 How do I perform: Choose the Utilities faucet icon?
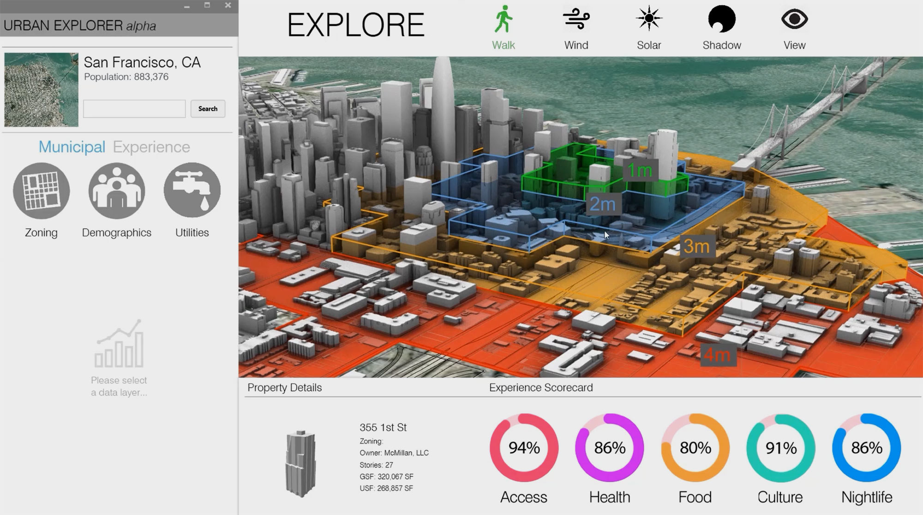click(192, 190)
